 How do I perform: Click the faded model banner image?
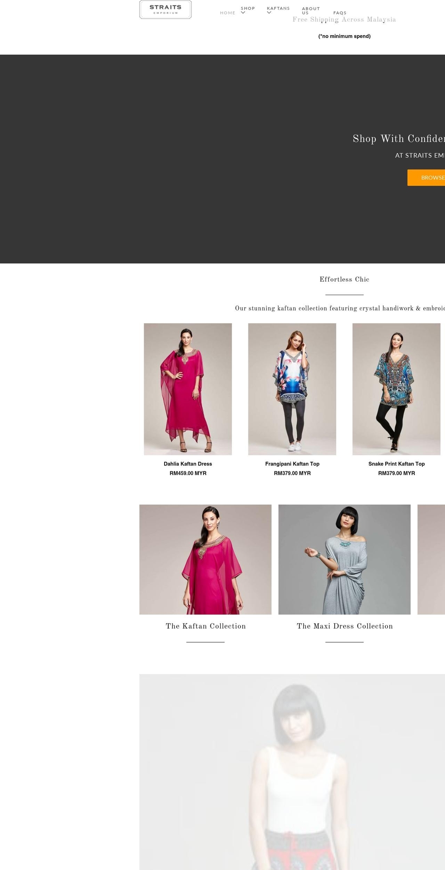292,772
